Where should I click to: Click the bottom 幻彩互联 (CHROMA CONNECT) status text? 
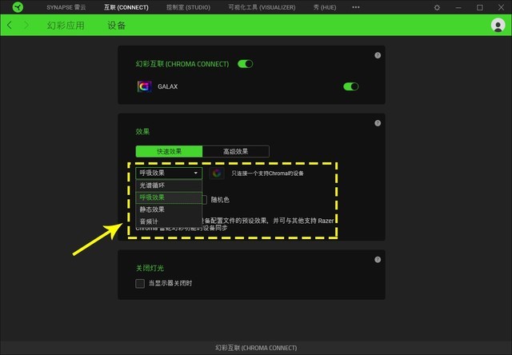tap(256, 348)
